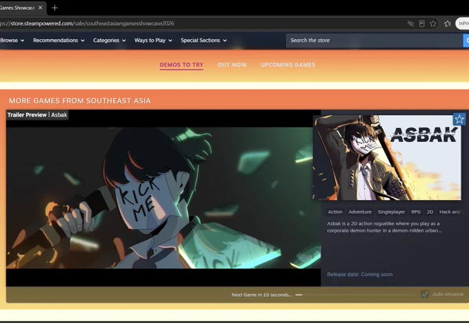The height and width of the screenshot is (323, 469).
Task: Toggle the Auto Advance checkbox
Action: coord(425,294)
